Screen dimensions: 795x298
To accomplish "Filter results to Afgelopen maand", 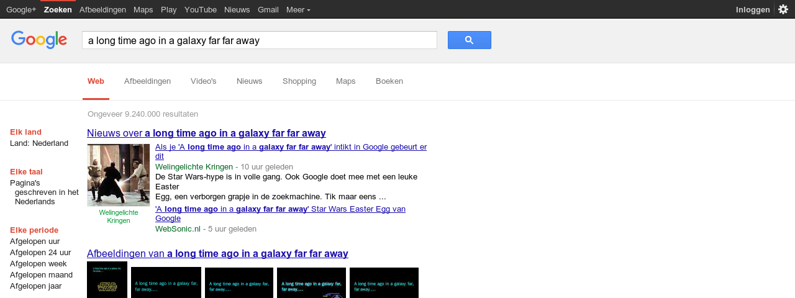I will pyautogui.click(x=41, y=275).
